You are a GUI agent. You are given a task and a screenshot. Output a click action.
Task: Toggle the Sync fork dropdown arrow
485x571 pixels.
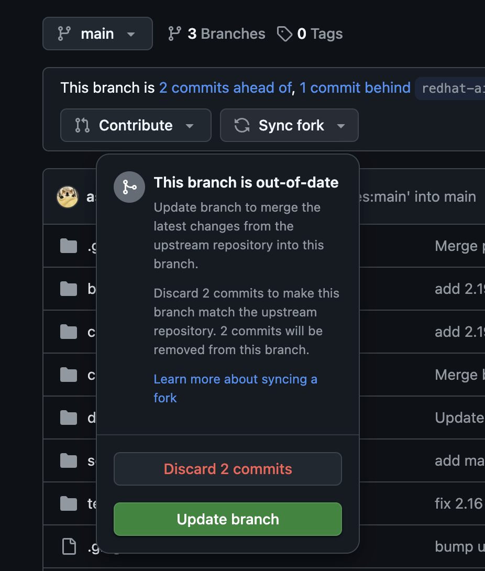341,126
